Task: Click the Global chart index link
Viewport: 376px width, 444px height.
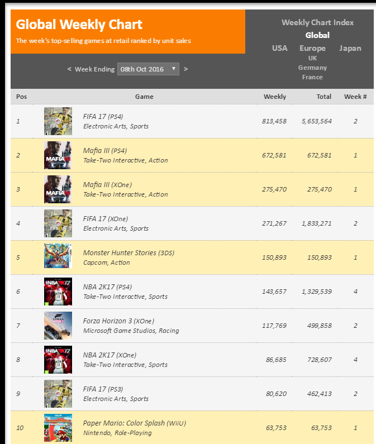Action: click(317, 35)
